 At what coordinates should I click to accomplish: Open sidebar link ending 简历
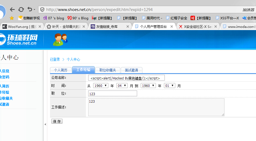[x=5, y=86]
